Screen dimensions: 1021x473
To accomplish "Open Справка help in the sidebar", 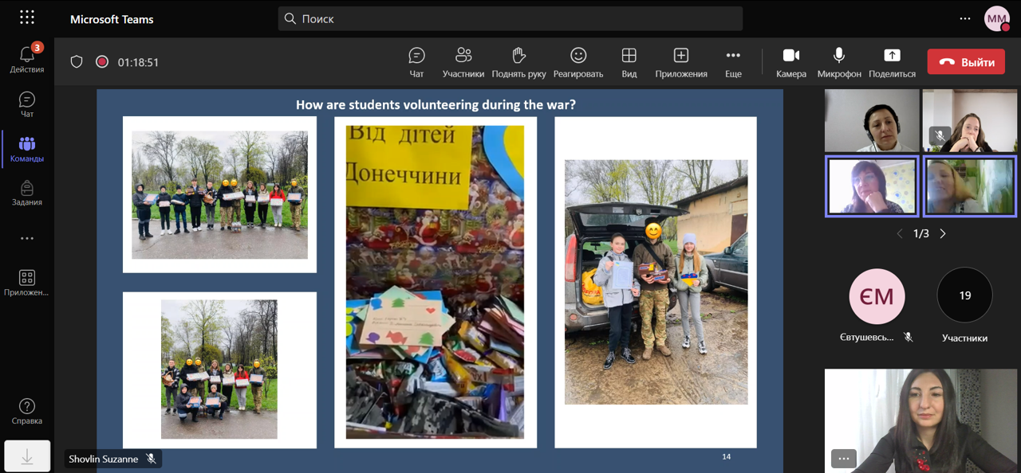I will click(x=27, y=411).
